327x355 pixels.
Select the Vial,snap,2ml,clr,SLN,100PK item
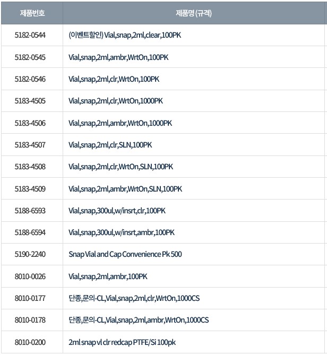point(110,145)
